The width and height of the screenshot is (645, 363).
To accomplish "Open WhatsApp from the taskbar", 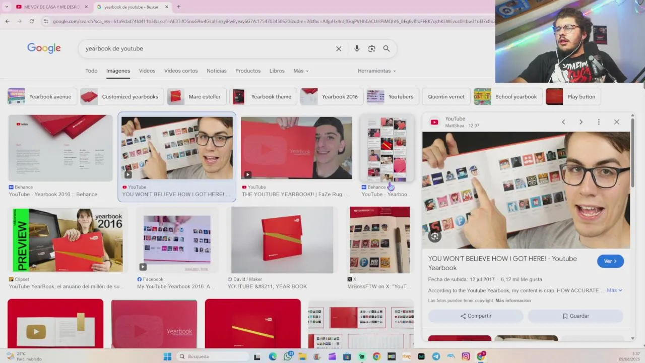I will tap(288, 356).
